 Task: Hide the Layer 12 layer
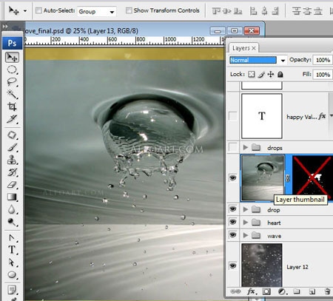232,266
